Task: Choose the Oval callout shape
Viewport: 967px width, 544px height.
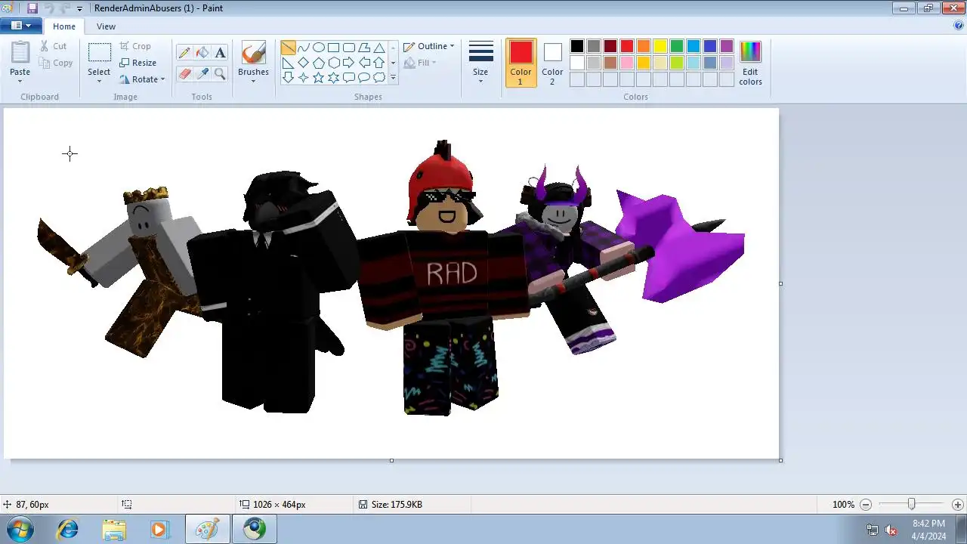Action: point(363,78)
